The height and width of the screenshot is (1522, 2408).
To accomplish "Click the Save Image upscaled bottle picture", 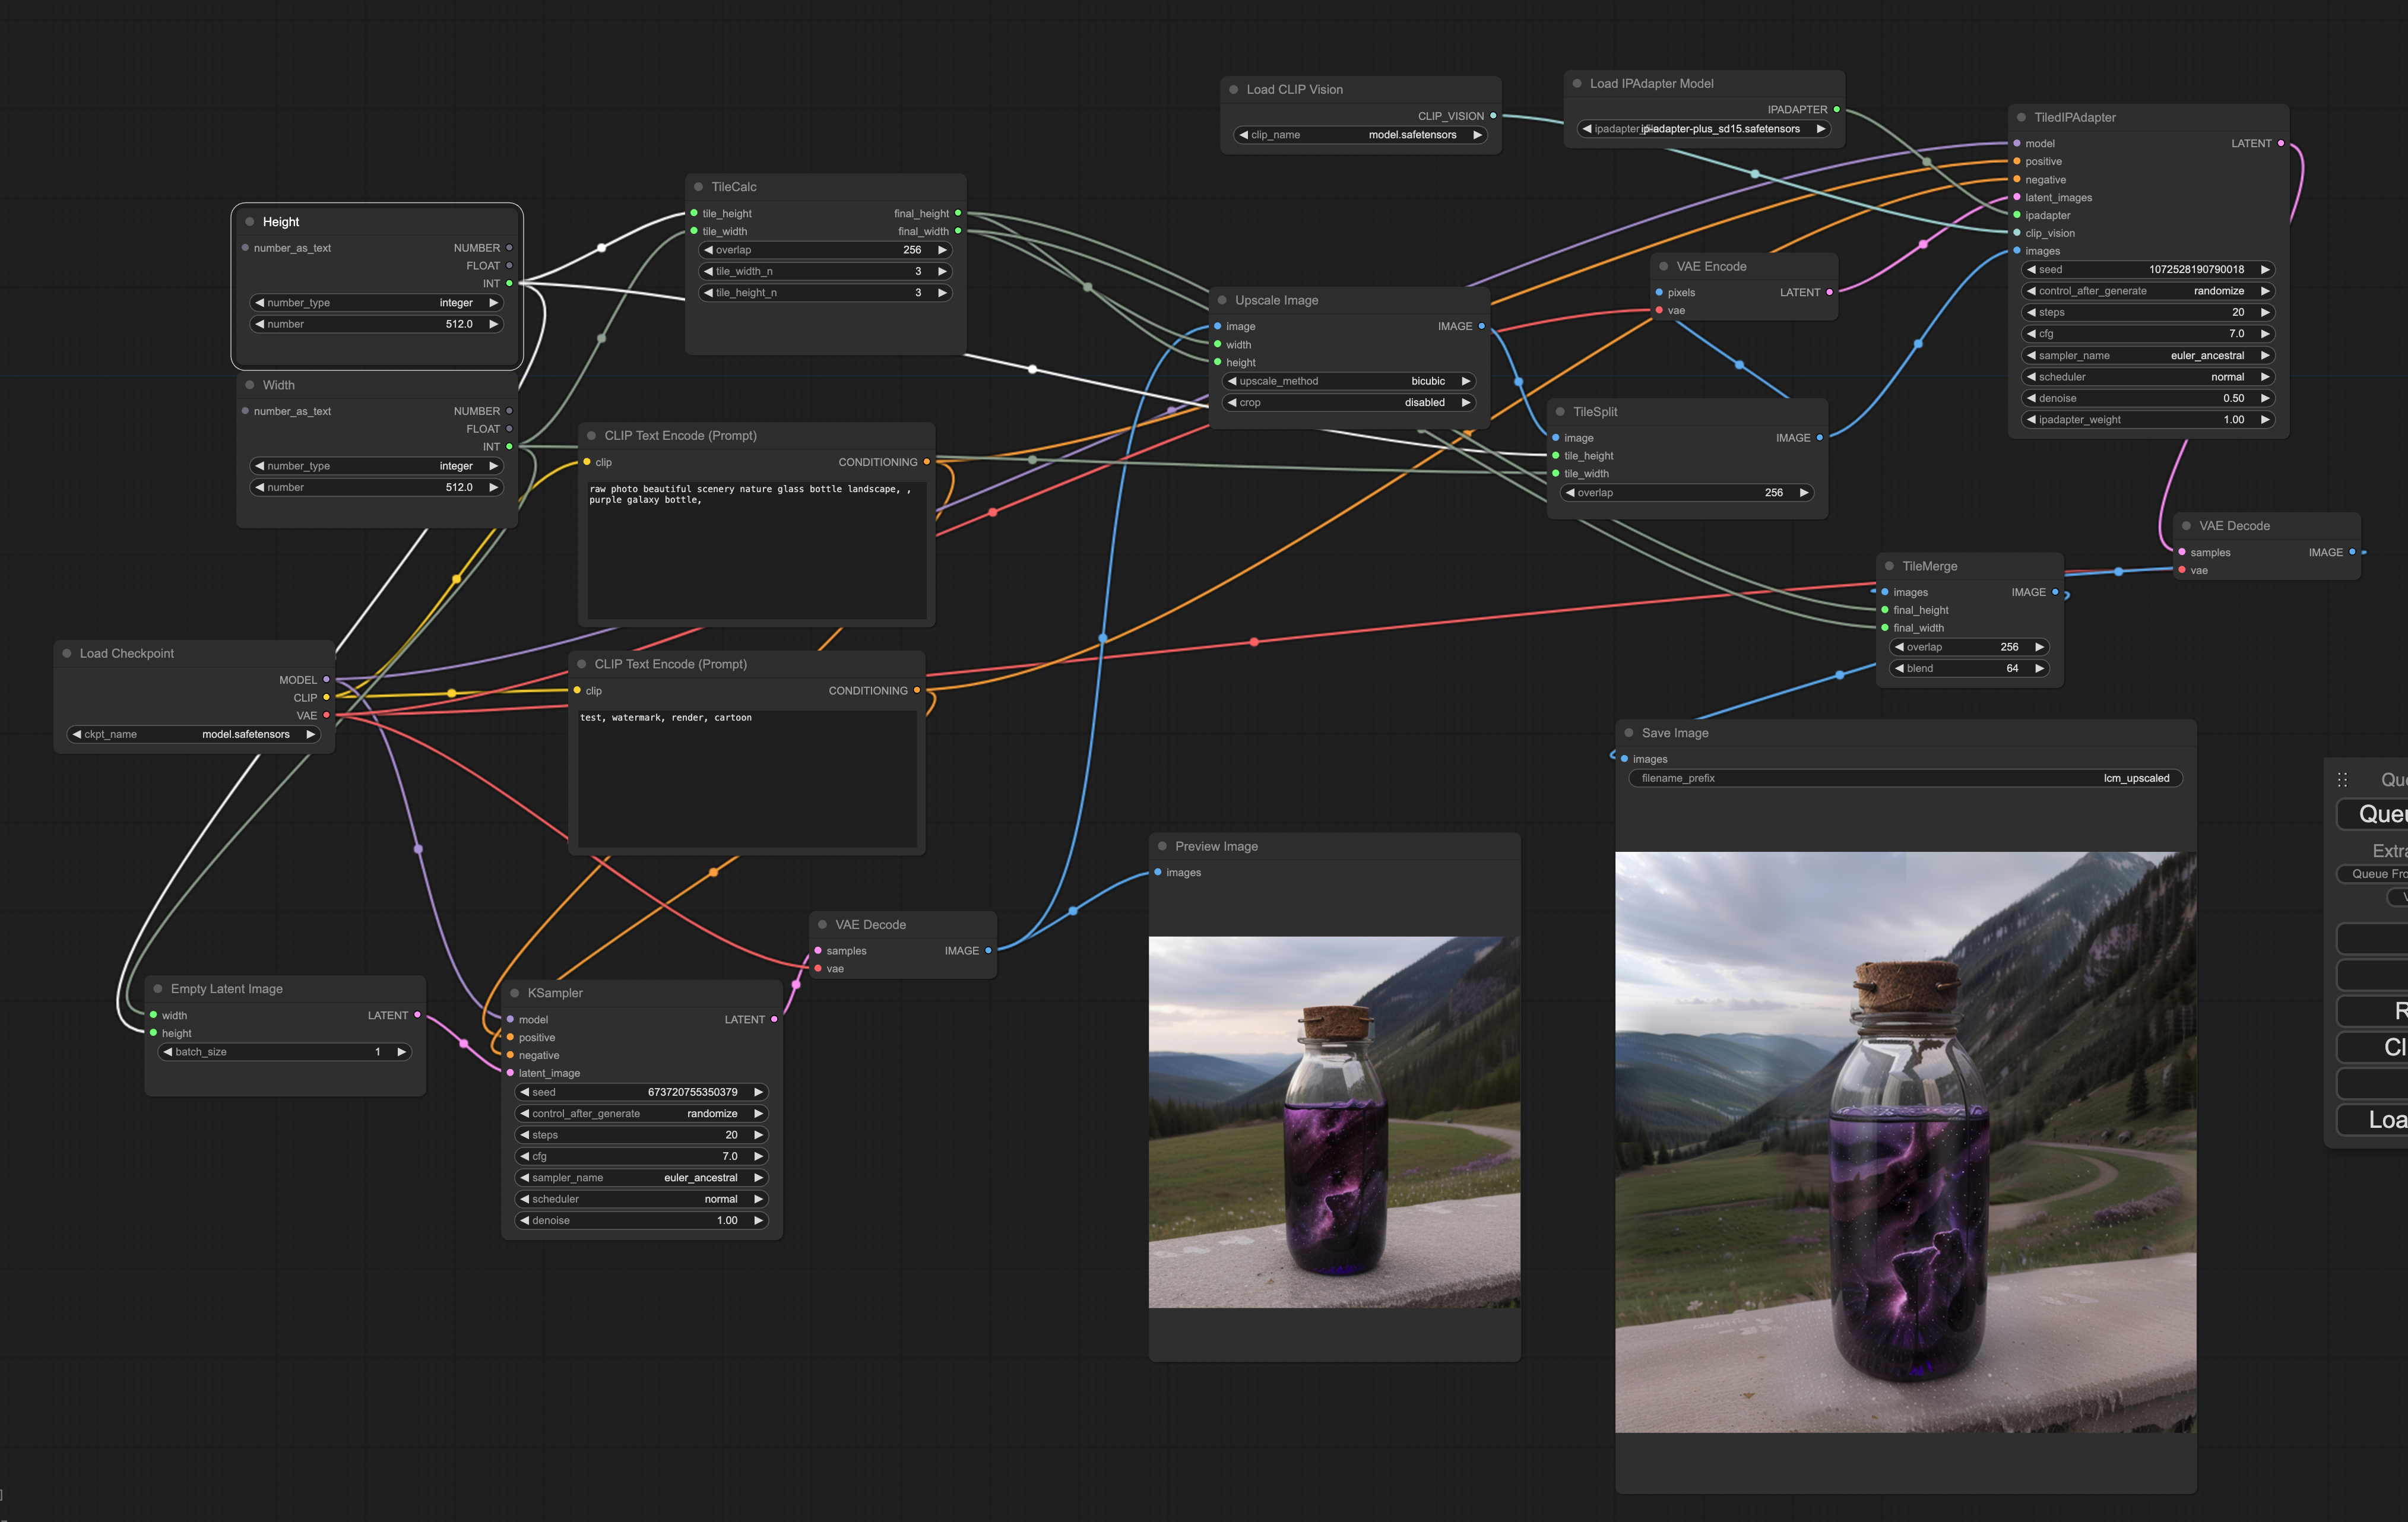I will pyautogui.click(x=1905, y=1142).
